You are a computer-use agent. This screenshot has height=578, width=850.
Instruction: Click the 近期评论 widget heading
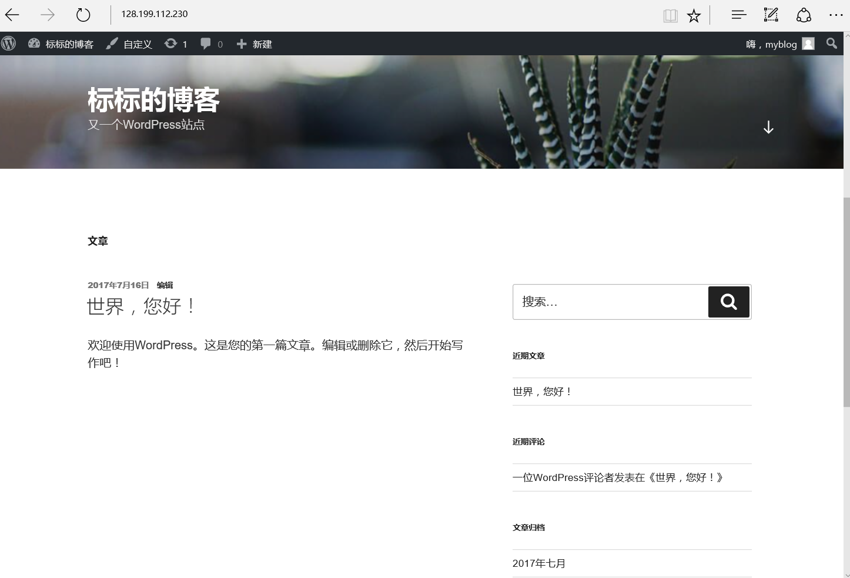click(528, 442)
